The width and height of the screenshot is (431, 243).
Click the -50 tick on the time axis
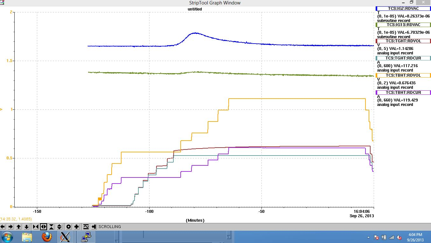click(x=261, y=211)
